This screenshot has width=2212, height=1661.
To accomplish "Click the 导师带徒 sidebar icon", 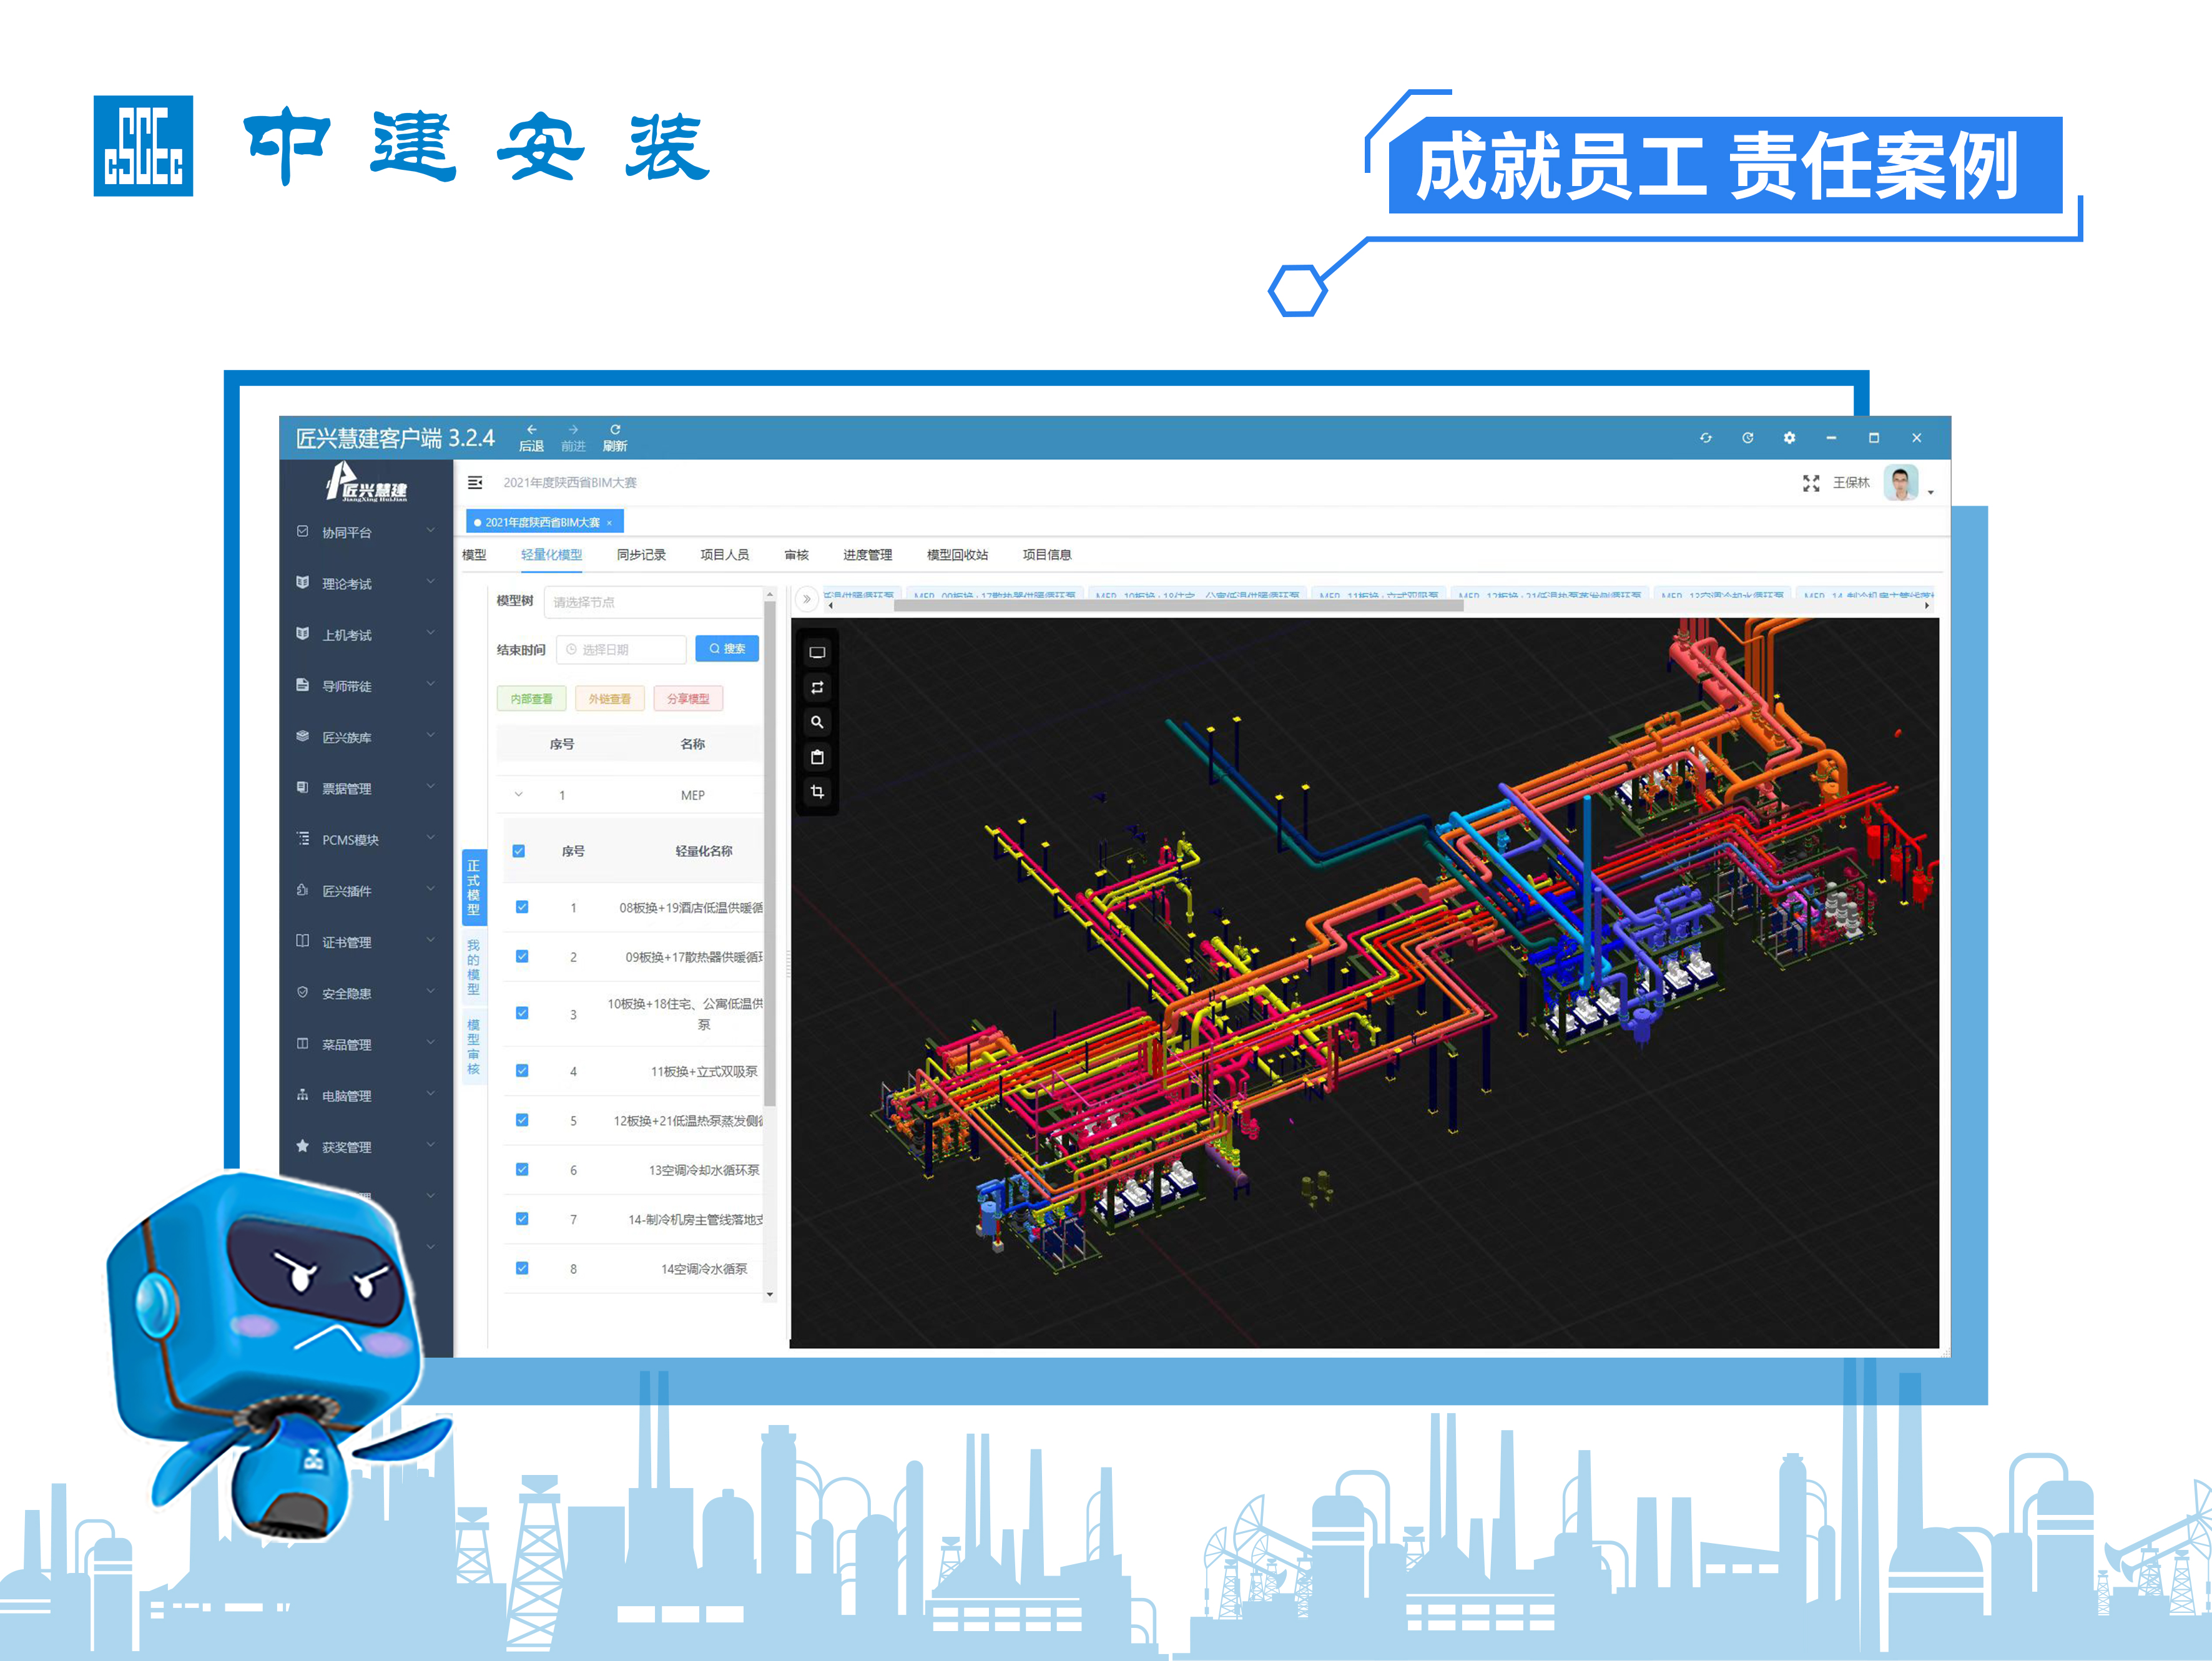I will point(302,685).
